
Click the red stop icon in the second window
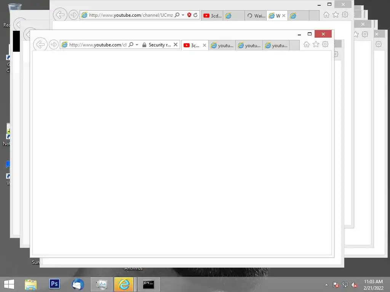(x=189, y=15)
